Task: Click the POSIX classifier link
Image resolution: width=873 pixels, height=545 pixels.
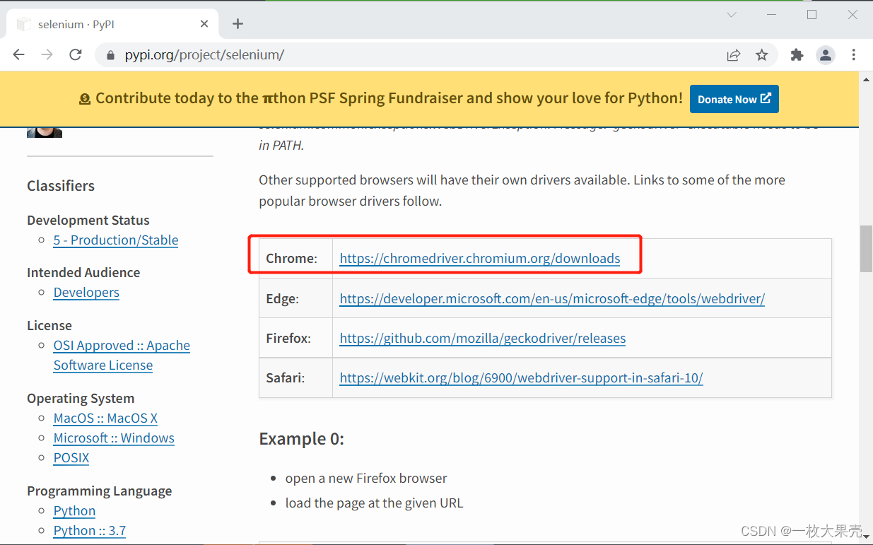Action: 71,458
